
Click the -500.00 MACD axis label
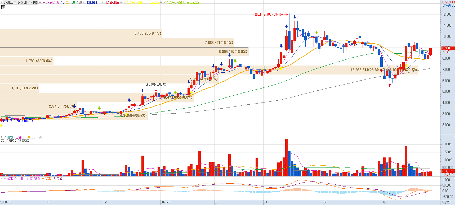pos(448,197)
